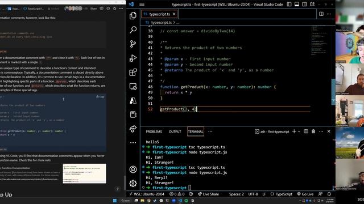Open the Run and Debug view
The height and width of the screenshot is (204, 364).
[133, 58]
